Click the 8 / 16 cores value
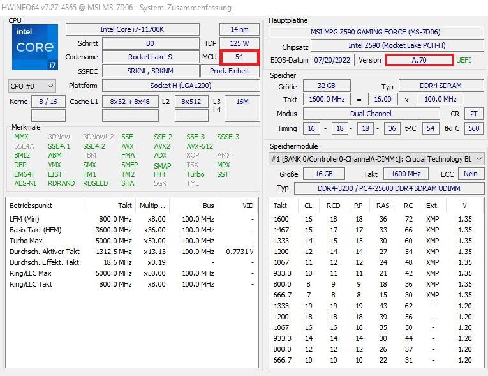This screenshot has width=488, height=376. [48, 102]
